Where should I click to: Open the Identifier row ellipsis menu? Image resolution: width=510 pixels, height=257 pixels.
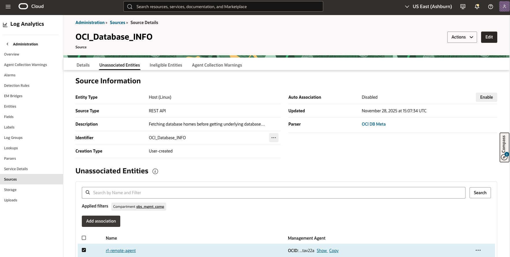[274, 138]
